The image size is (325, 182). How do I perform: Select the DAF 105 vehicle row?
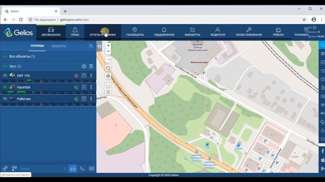click(48, 75)
